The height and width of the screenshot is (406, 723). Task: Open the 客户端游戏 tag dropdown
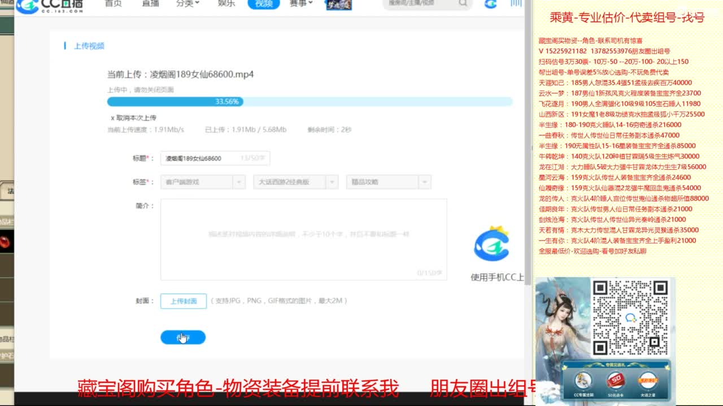point(203,182)
